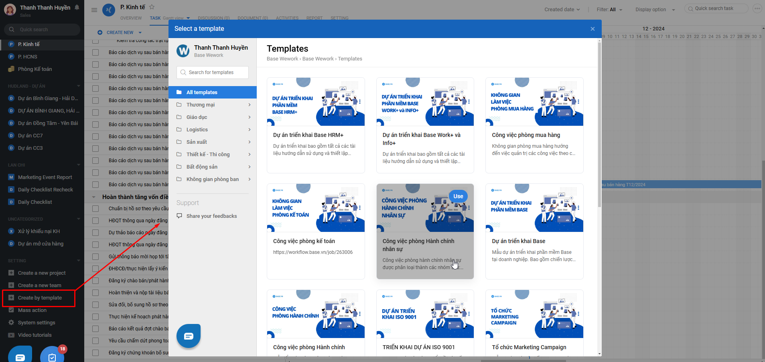765x362 pixels.
Task: Switch to the REPORT tab
Action: click(x=315, y=18)
